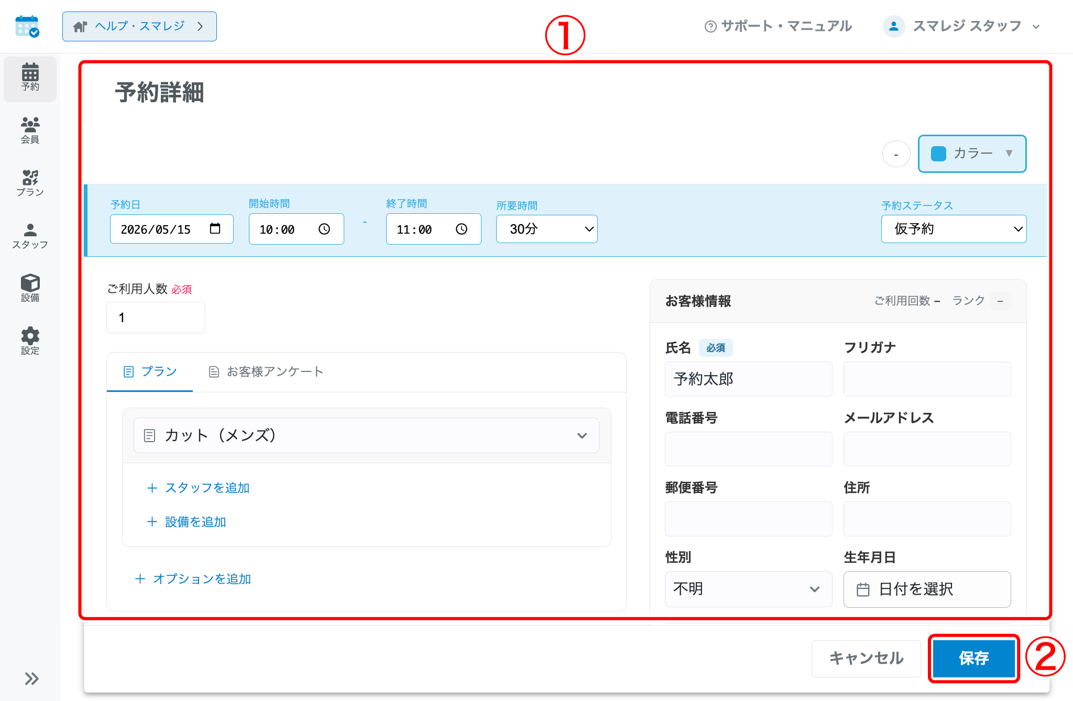Click the 予約日 2026/05/15 date field

171,229
